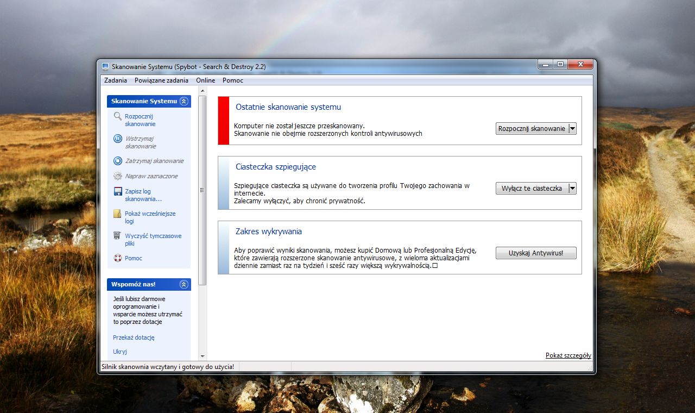Screen dimensions: 695x413
Task: Click the sidebar scrollbar down arrow
Action: 203,356
